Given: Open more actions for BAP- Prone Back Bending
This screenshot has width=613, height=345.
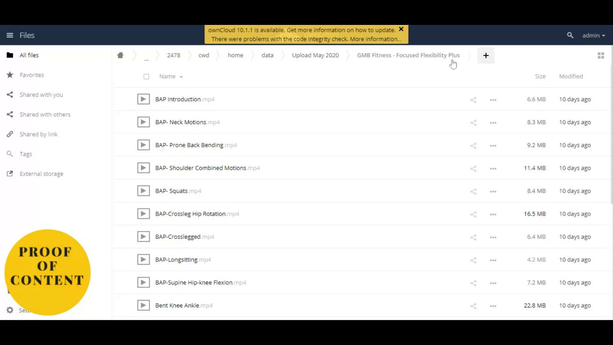Looking at the screenshot, I should point(493,146).
